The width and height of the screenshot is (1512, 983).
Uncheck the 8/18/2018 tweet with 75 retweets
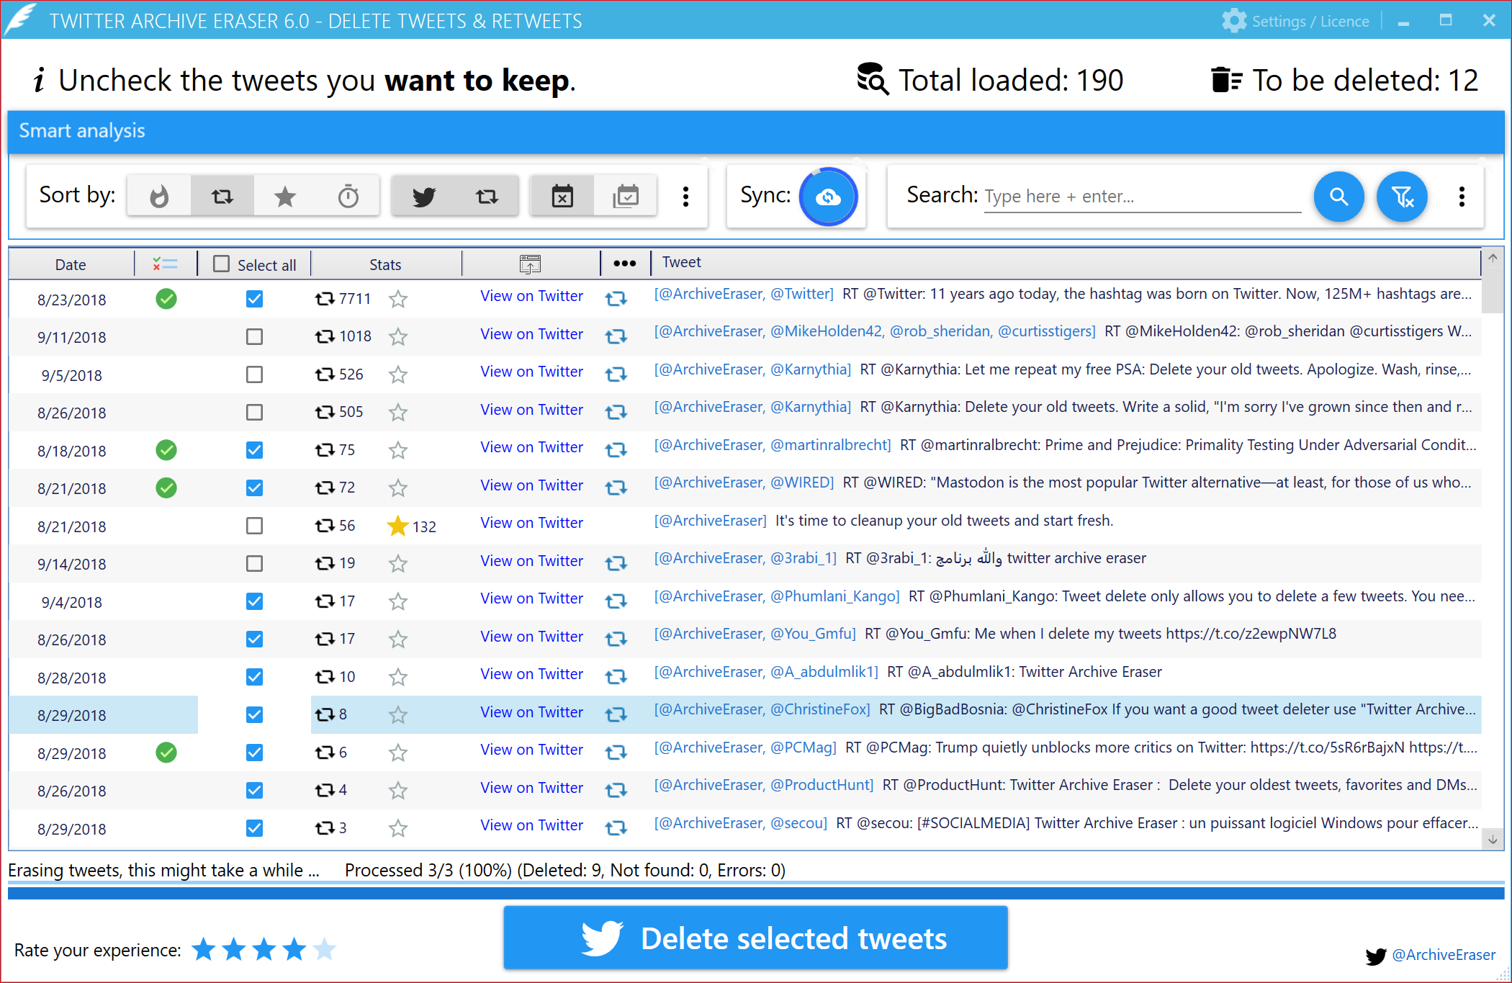(254, 450)
